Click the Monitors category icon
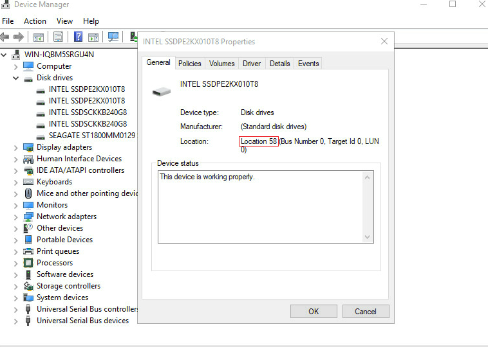Screen dimensions: 488x347 tap(28, 205)
